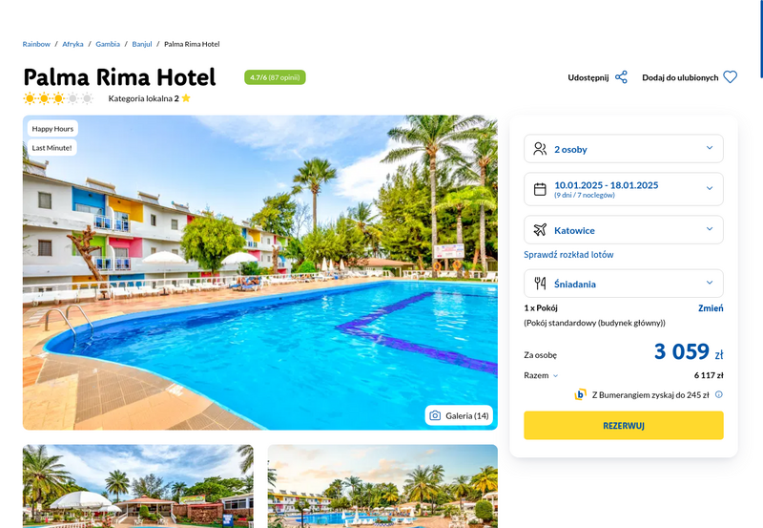Image resolution: width=763 pixels, height=528 pixels.
Task: Click the heart icon to add to favorites
Action: pos(730,77)
